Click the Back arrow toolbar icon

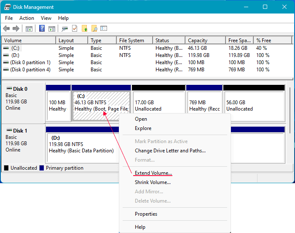(6, 29)
